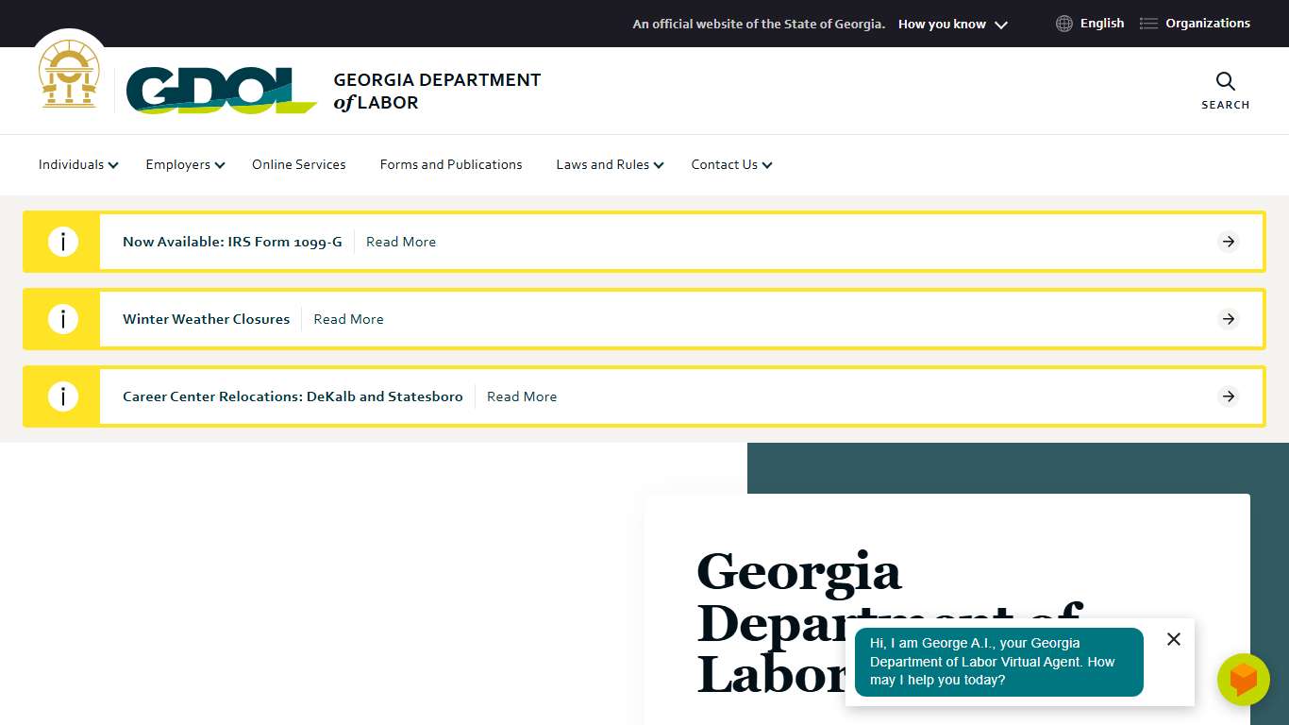Open the George A.I. chatbot bubble icon

tap(1244, 679)
